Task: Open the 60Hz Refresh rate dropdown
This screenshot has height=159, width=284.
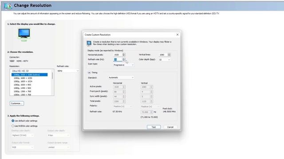Action: pyautogui.click(x=68, y=71)
